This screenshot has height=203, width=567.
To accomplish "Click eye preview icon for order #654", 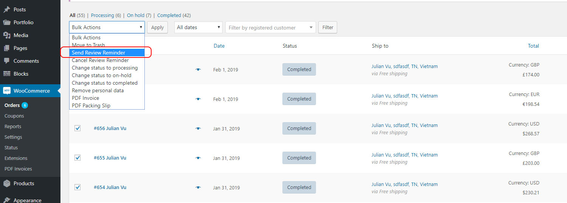I will 198,188.
